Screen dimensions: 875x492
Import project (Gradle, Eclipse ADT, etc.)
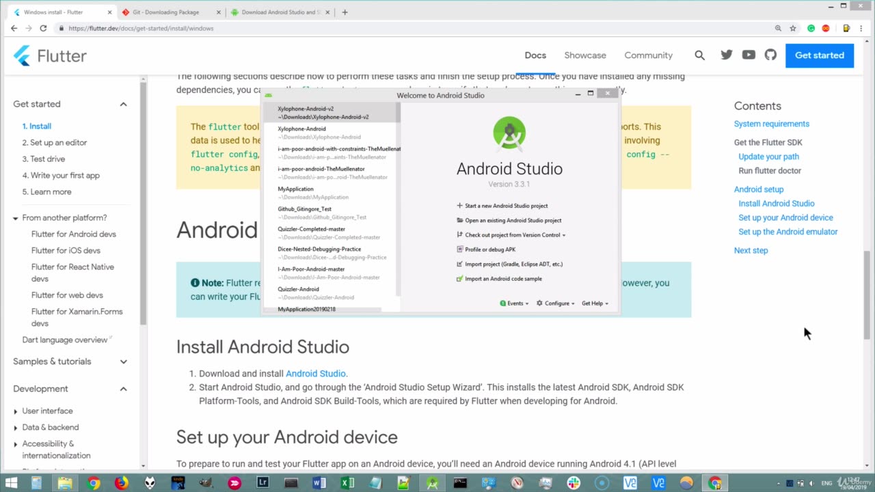coord(509,264)
